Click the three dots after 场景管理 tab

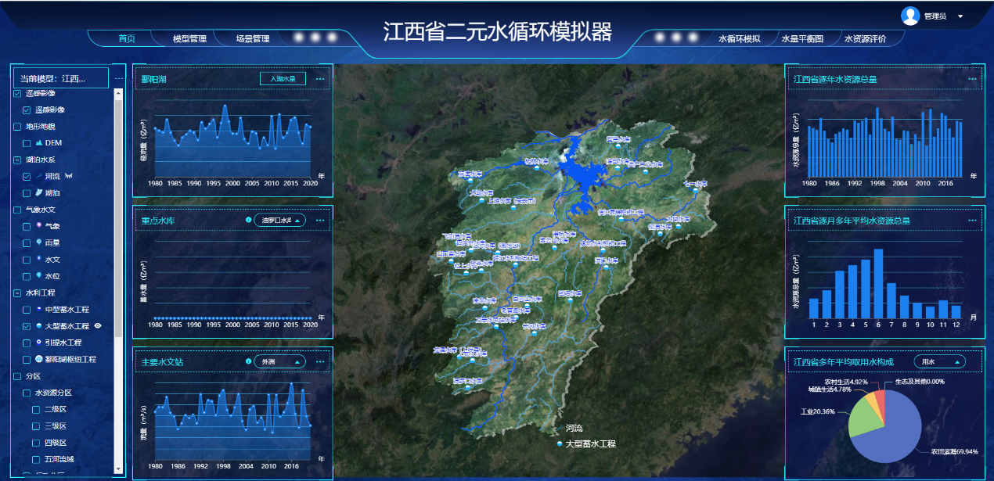pyautogui.click(x=315, y=38)
